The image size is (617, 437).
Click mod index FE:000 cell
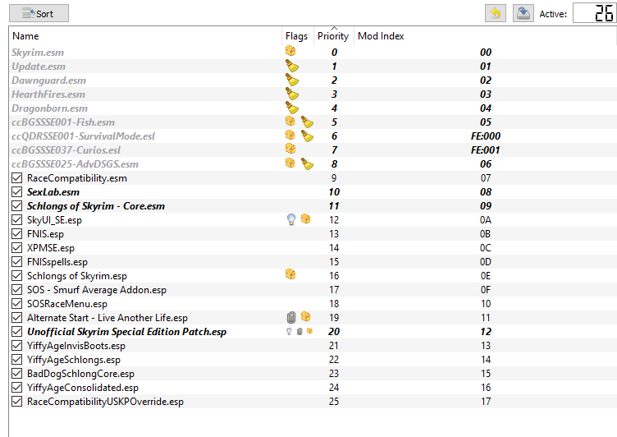point(486,136)
